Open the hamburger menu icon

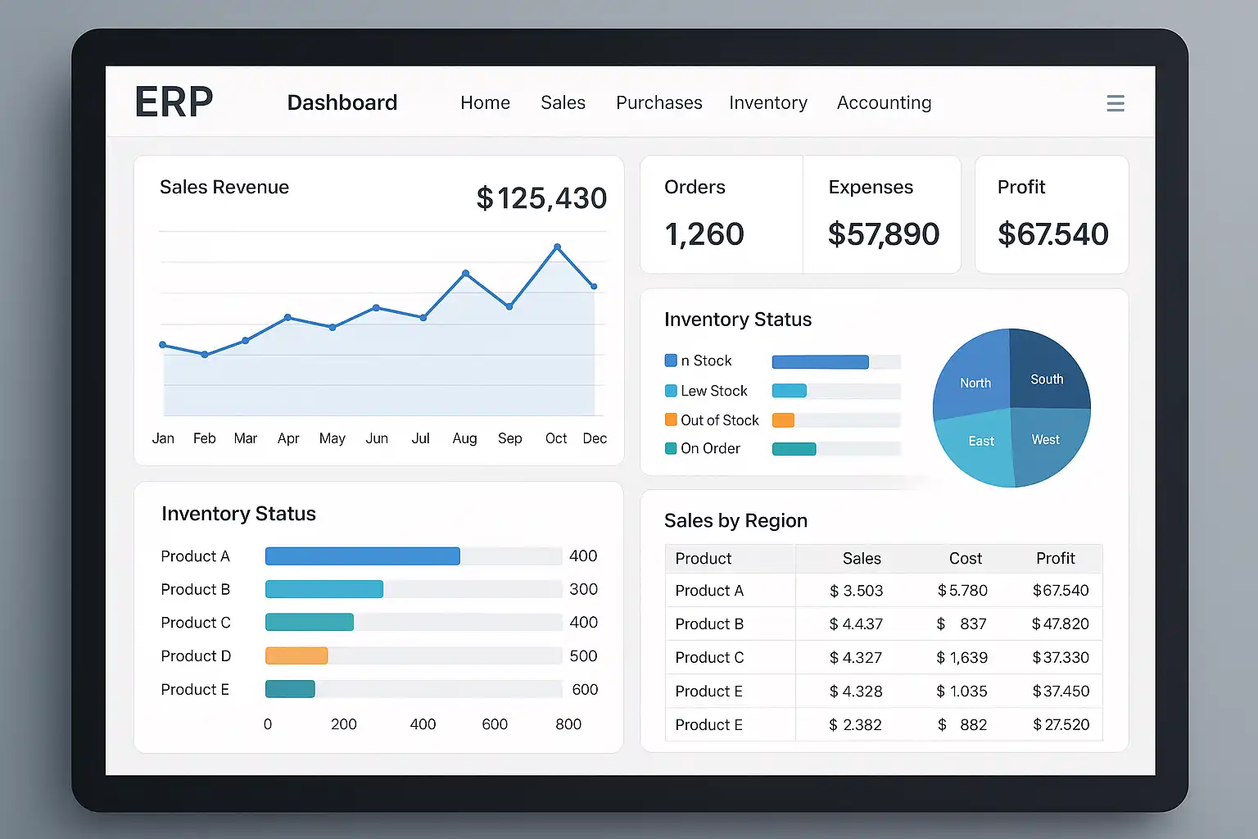click(x=1115, y=103)
